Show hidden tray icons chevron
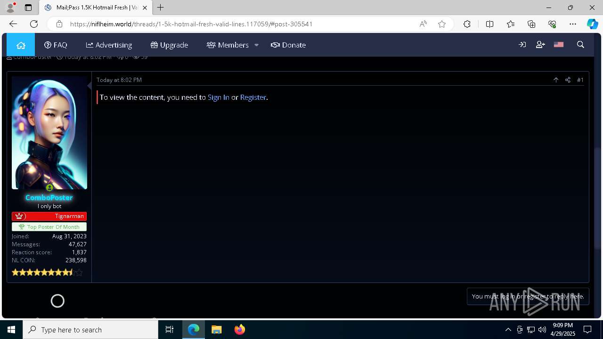 point(508,330)
